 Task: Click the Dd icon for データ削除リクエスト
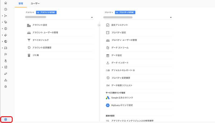[108, 85]
